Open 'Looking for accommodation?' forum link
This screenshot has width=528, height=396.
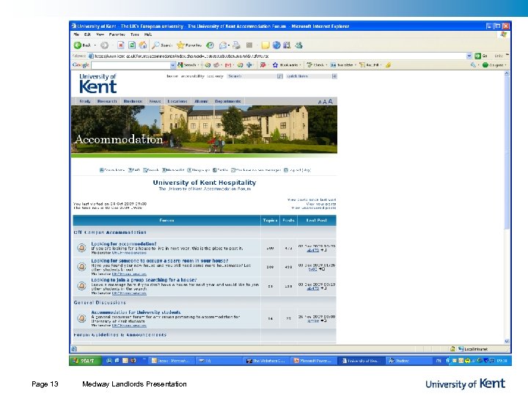(x=124, y=243)
